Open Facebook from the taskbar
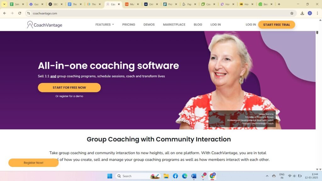This screenshot has width=322, height=181. coord(175,176)
